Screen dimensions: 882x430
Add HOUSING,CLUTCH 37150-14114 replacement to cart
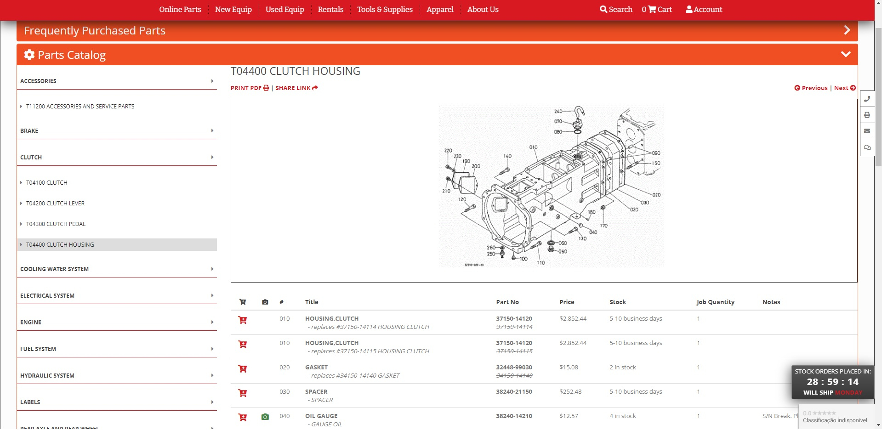tap(243, 320)
